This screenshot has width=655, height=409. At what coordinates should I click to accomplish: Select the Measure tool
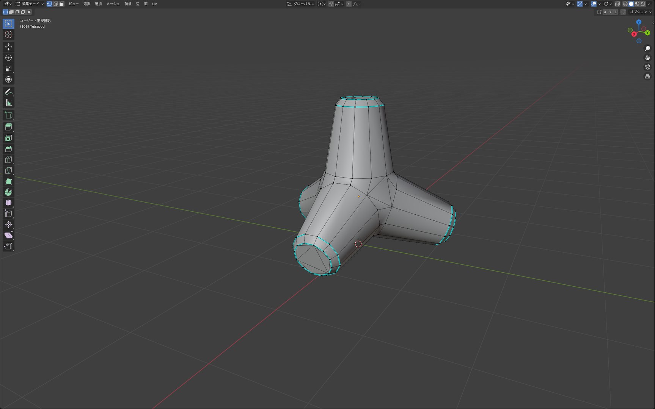click(8, 103)
